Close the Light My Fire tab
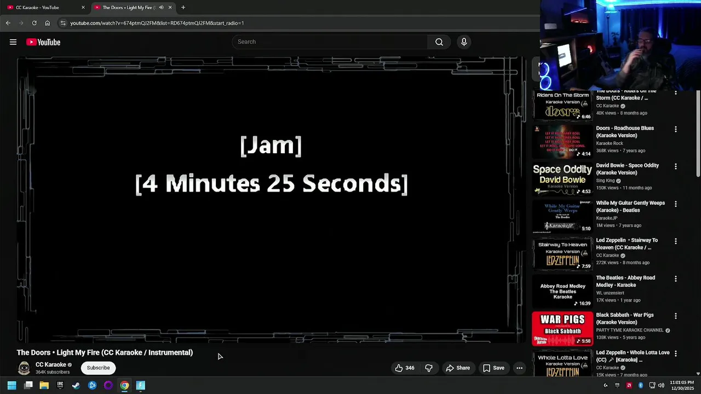This screenshot has width=701, height=394. click(x=170, y=8)
